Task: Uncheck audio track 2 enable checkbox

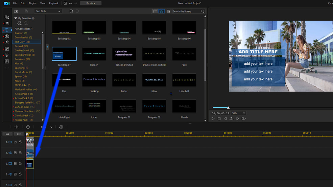Action: [x=15, y=174]
